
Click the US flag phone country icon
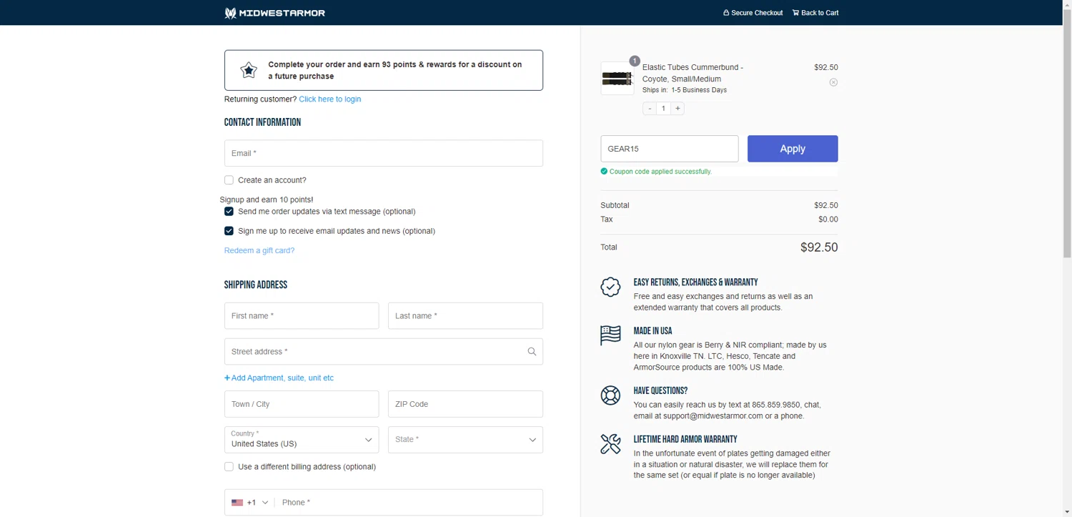click(237, 503)
